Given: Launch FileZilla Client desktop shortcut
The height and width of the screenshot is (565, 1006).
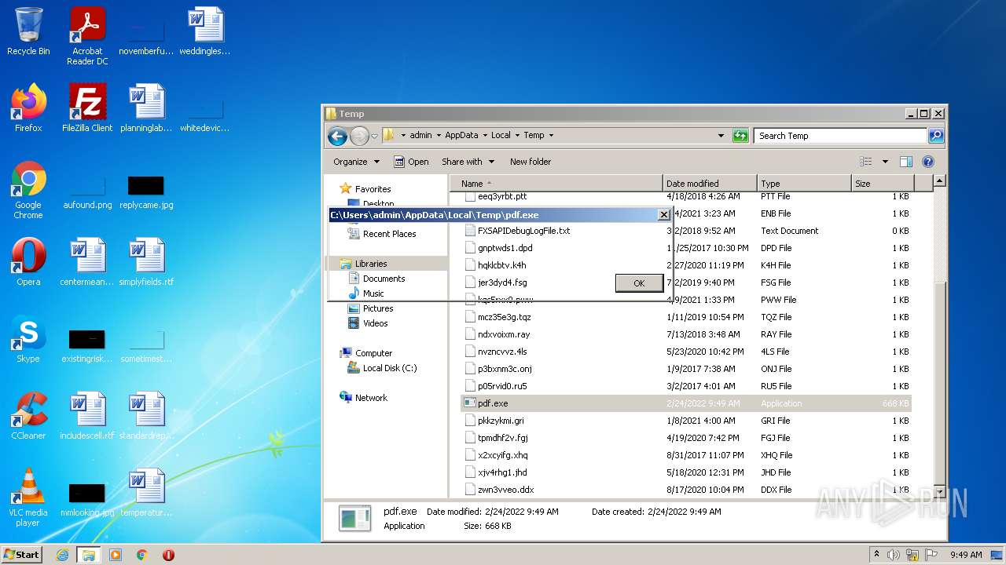Looking at the screenshot, I should pyautogui.click(x=87, y=108).
